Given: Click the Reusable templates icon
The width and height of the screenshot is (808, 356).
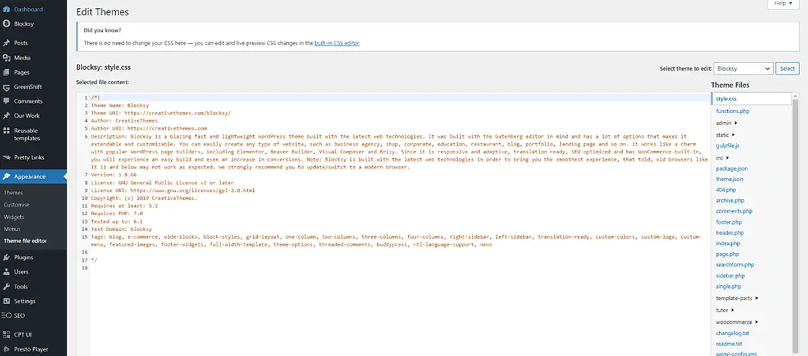Looking at the screenshot, I should tap(7, 131).
